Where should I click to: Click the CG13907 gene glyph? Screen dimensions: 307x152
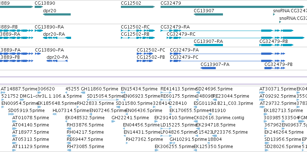pos(208,14)
